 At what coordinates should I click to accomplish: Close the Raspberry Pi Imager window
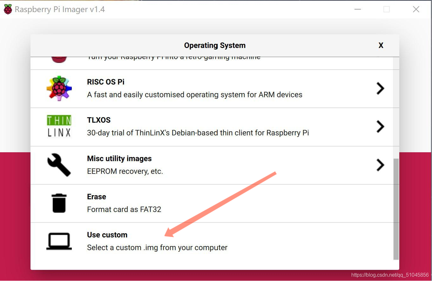tap(416, 9)
